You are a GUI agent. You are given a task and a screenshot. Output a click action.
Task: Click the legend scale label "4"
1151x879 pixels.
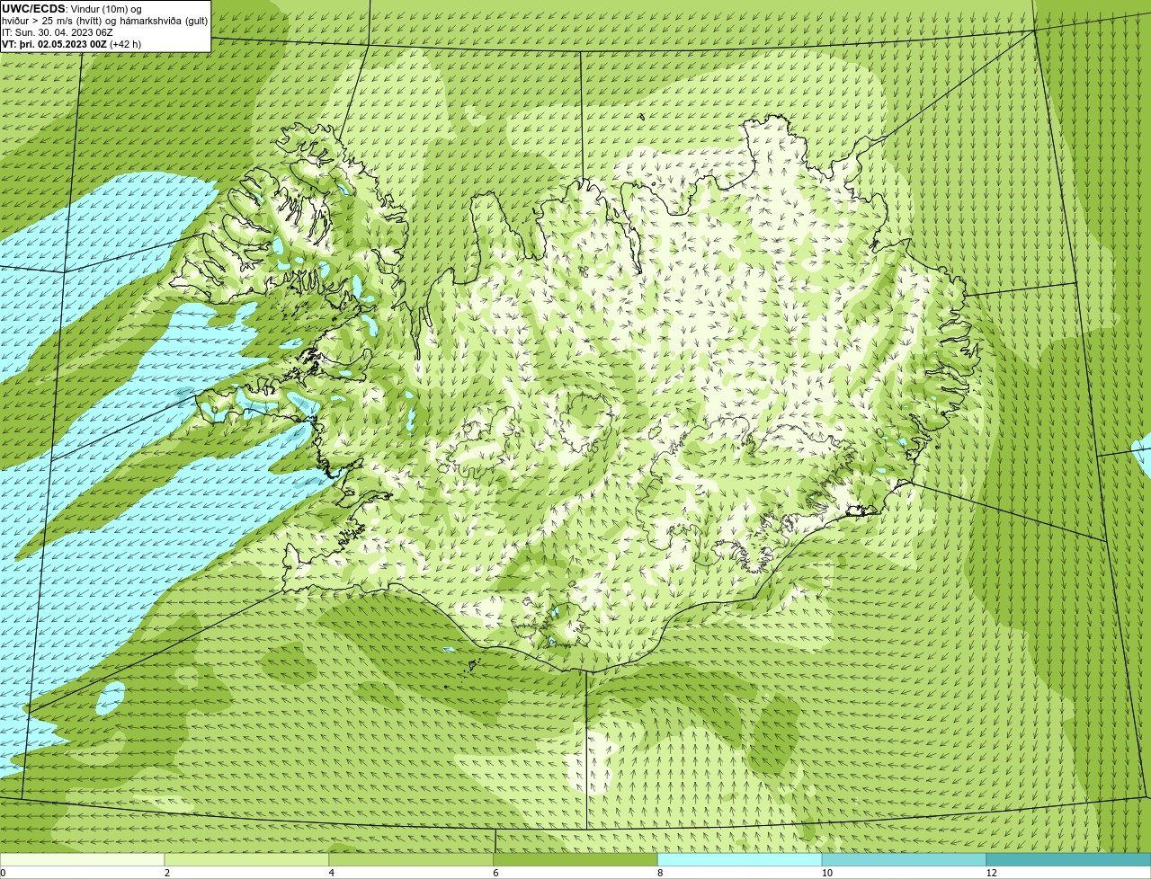tap(331, 873)
